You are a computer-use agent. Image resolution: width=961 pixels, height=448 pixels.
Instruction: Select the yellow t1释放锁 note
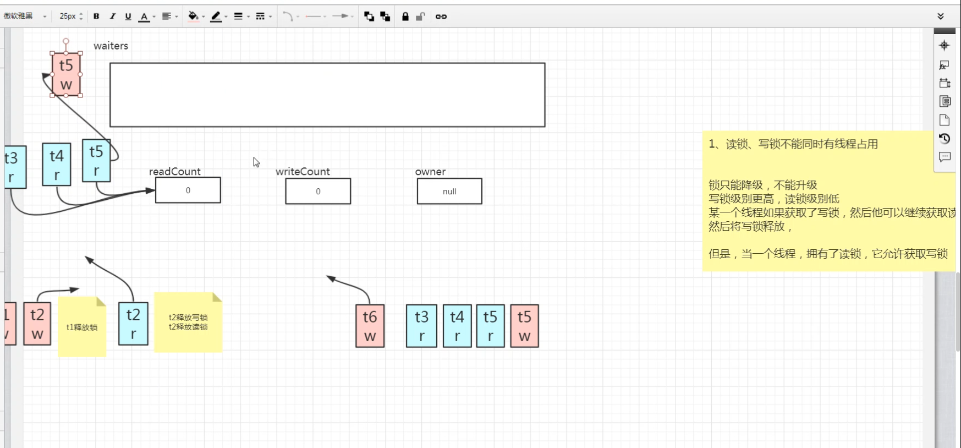(x=82, y=327)
